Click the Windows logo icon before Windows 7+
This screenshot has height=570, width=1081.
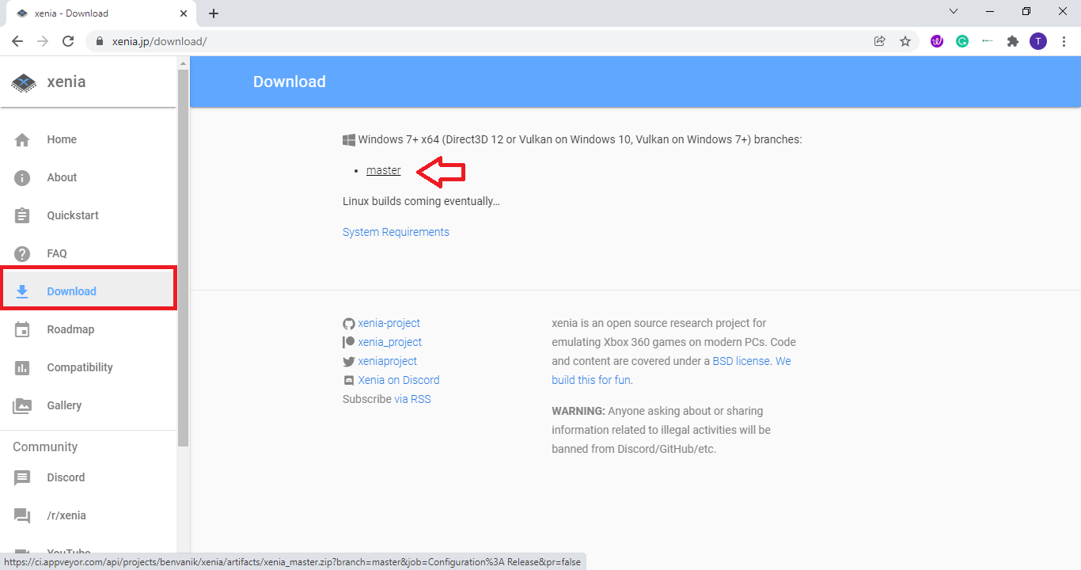349,139
